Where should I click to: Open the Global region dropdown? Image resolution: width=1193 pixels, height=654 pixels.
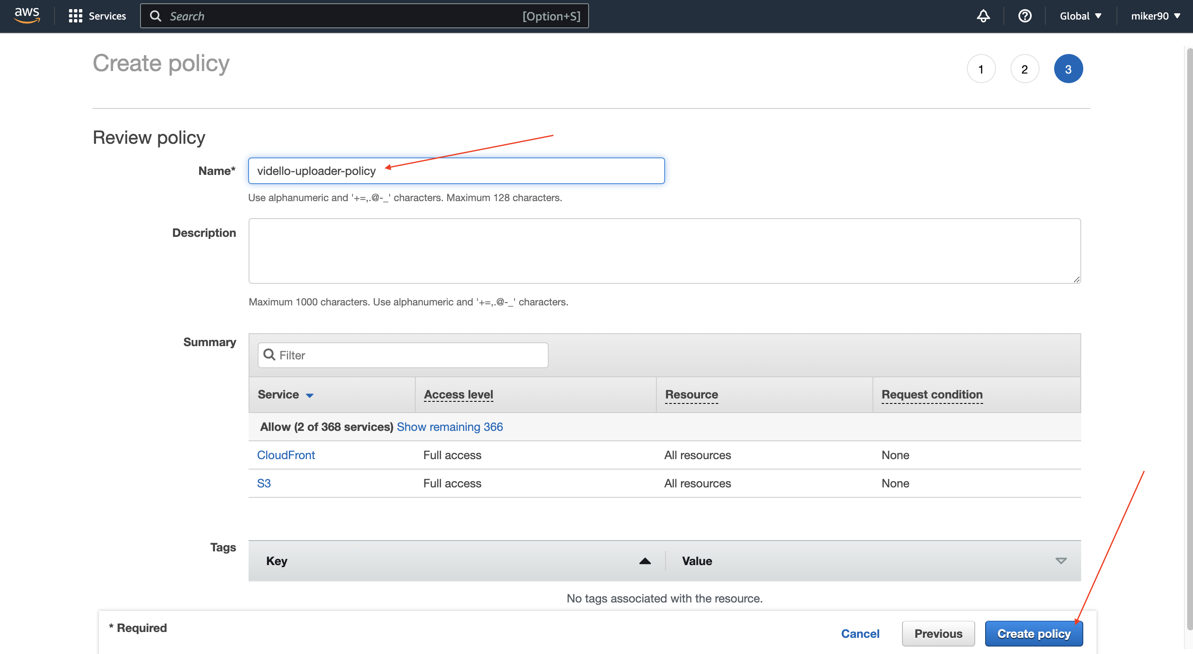1080,16
